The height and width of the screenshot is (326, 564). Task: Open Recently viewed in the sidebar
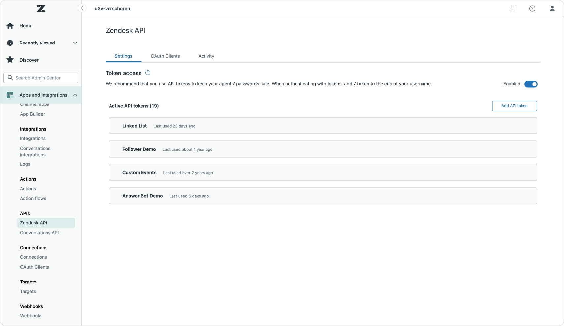tap(37, 43)
